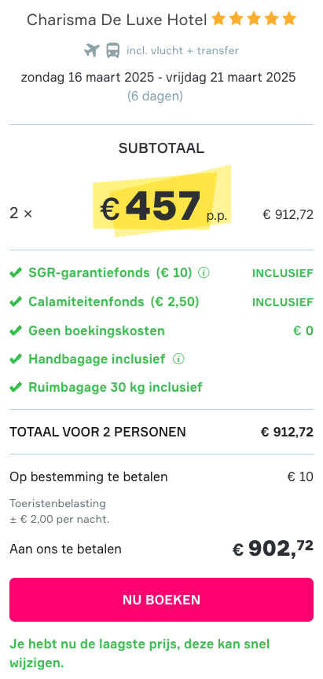Click the airplane flight icon
Viewport: 323px width, 679px height.
click(91, 50)
